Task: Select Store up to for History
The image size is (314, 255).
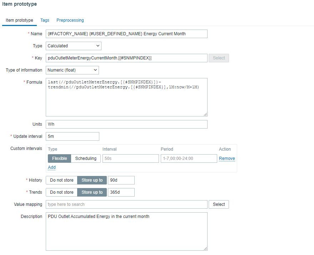Action: pos(92,180)
